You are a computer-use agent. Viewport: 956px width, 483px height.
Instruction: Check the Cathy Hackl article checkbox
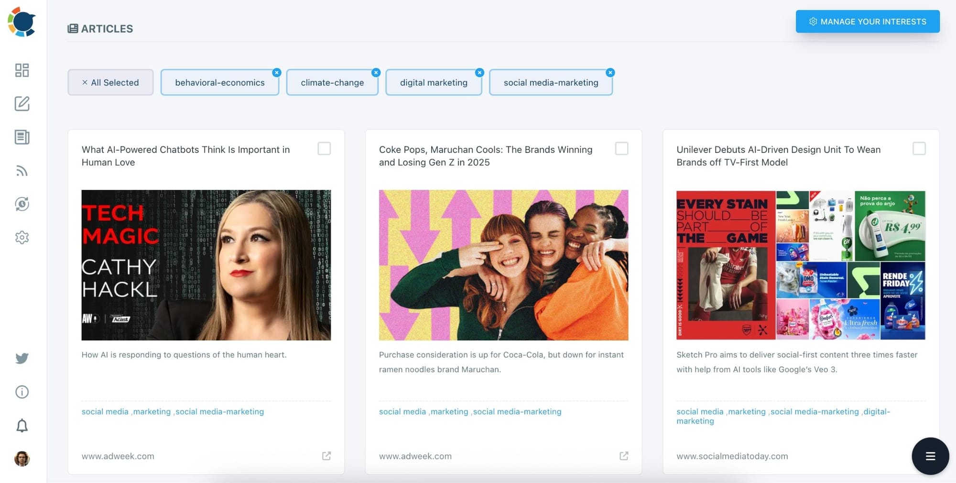tap(324, 149)
